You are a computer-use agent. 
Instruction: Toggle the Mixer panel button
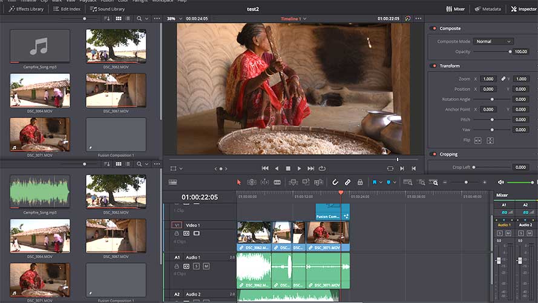[455, 9]
